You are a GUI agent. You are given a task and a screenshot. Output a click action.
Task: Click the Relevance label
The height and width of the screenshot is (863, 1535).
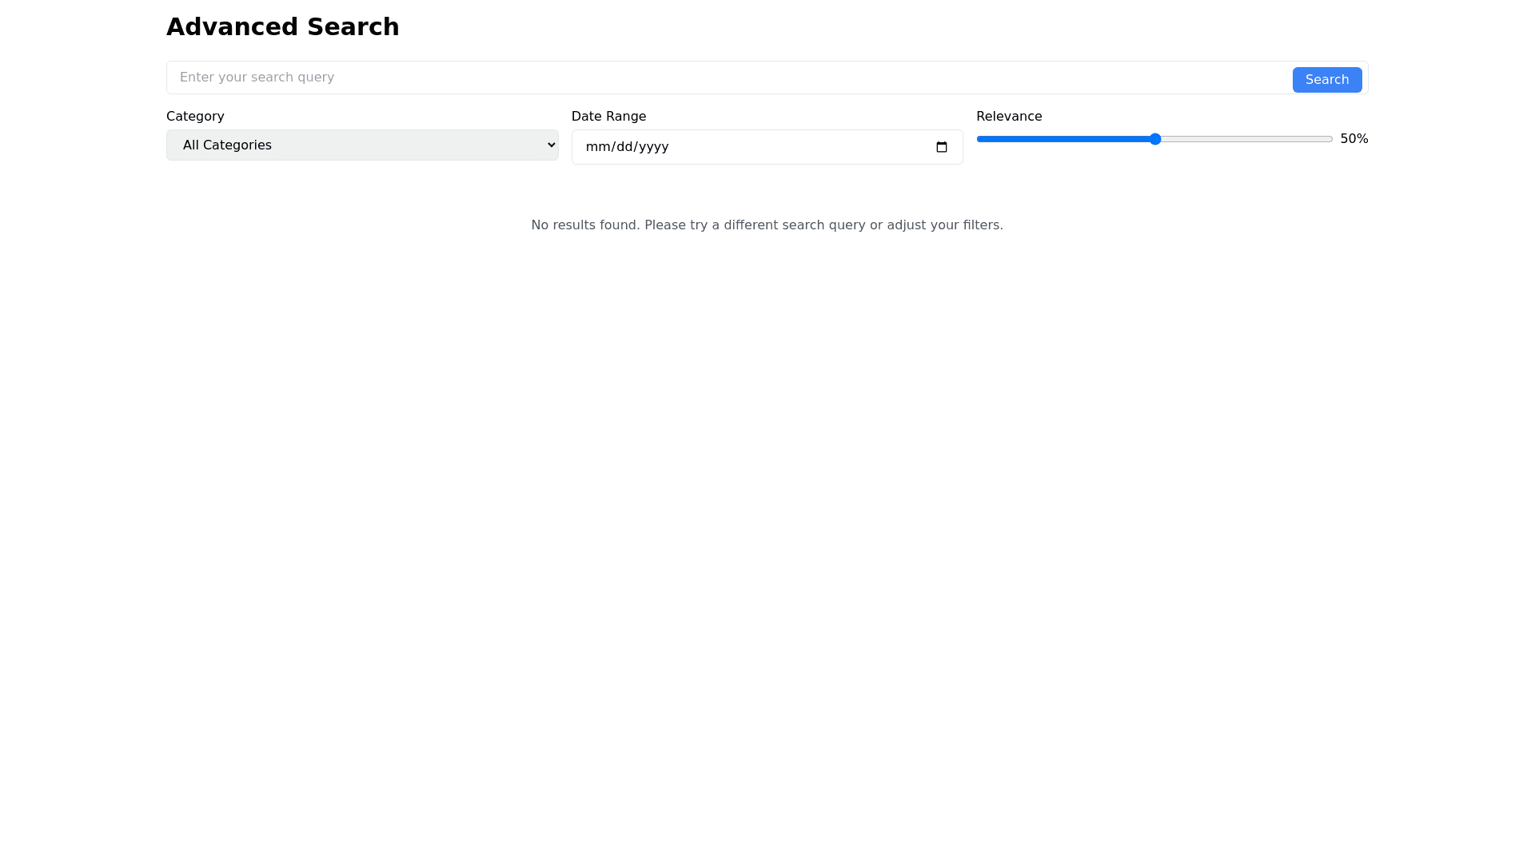pyautogui.click(x=1009, y=117)
